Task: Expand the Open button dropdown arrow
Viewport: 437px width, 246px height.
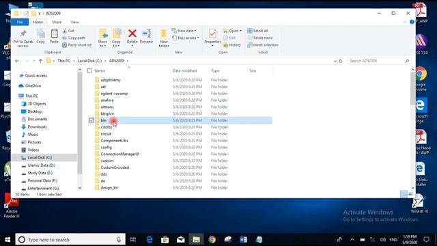Action: (241, 31)
